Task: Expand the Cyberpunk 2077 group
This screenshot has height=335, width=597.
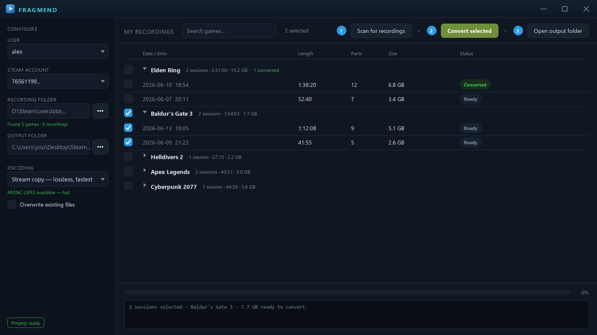Action: click(x=145, y=185)
